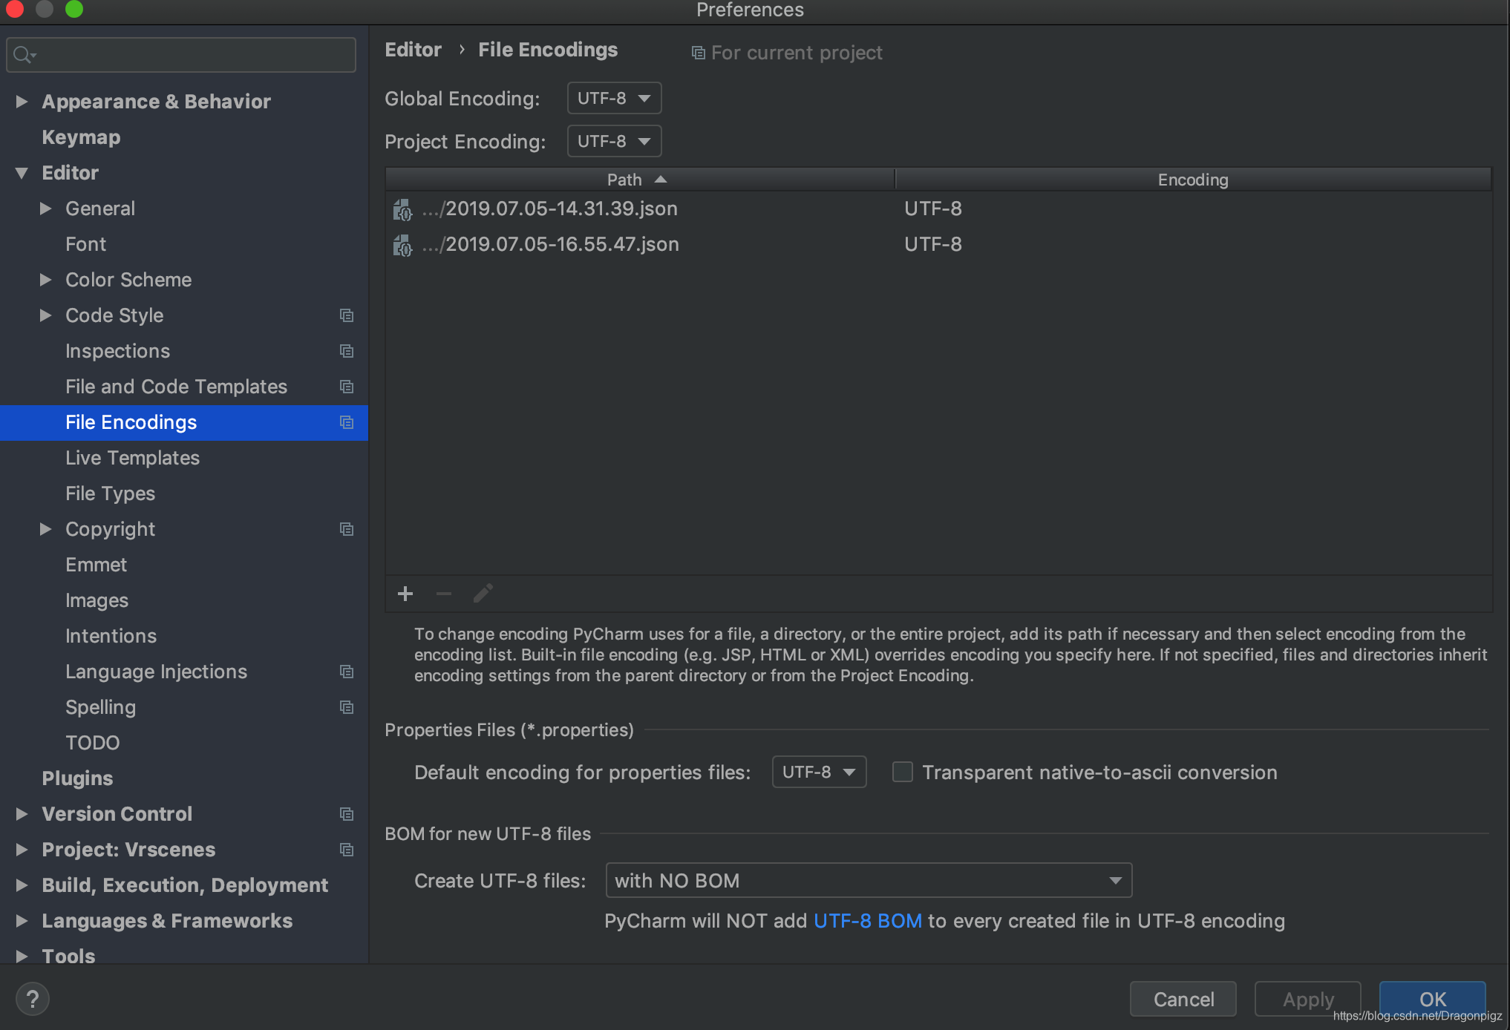Click the For current project icon
The height and width of the screenshot is (1030, 1510).
click(x=698, y=53)
